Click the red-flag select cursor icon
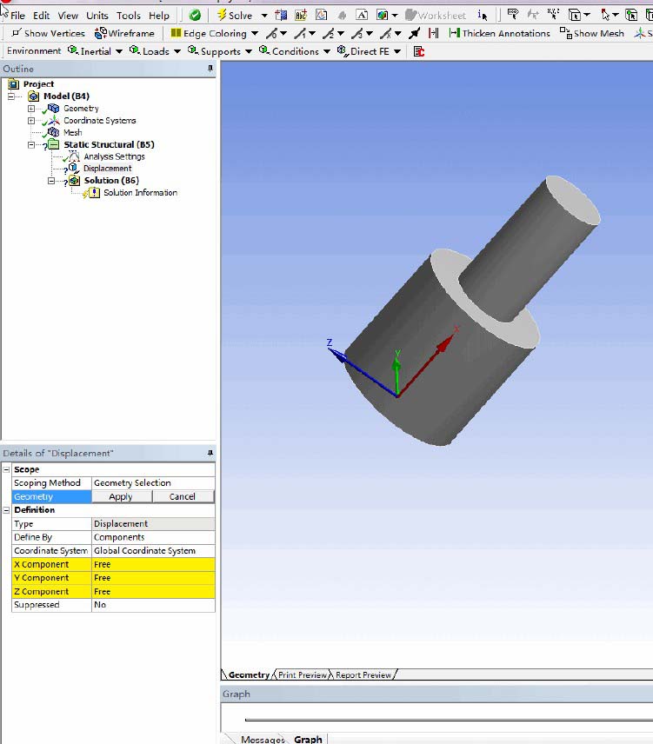 click(x=605, y=15)
